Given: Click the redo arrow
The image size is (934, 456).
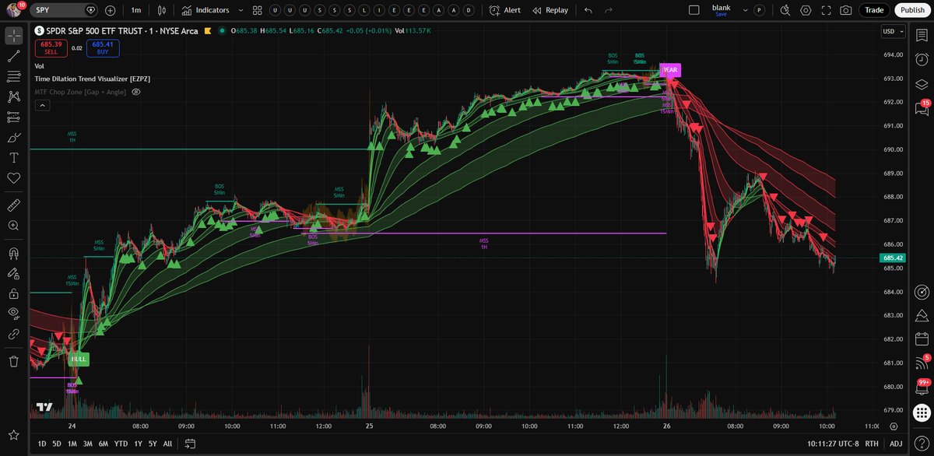Looking at the screenshot, I should point(609,10).
